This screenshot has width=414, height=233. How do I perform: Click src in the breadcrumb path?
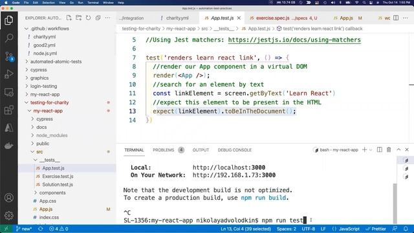(x=204, y=28)
